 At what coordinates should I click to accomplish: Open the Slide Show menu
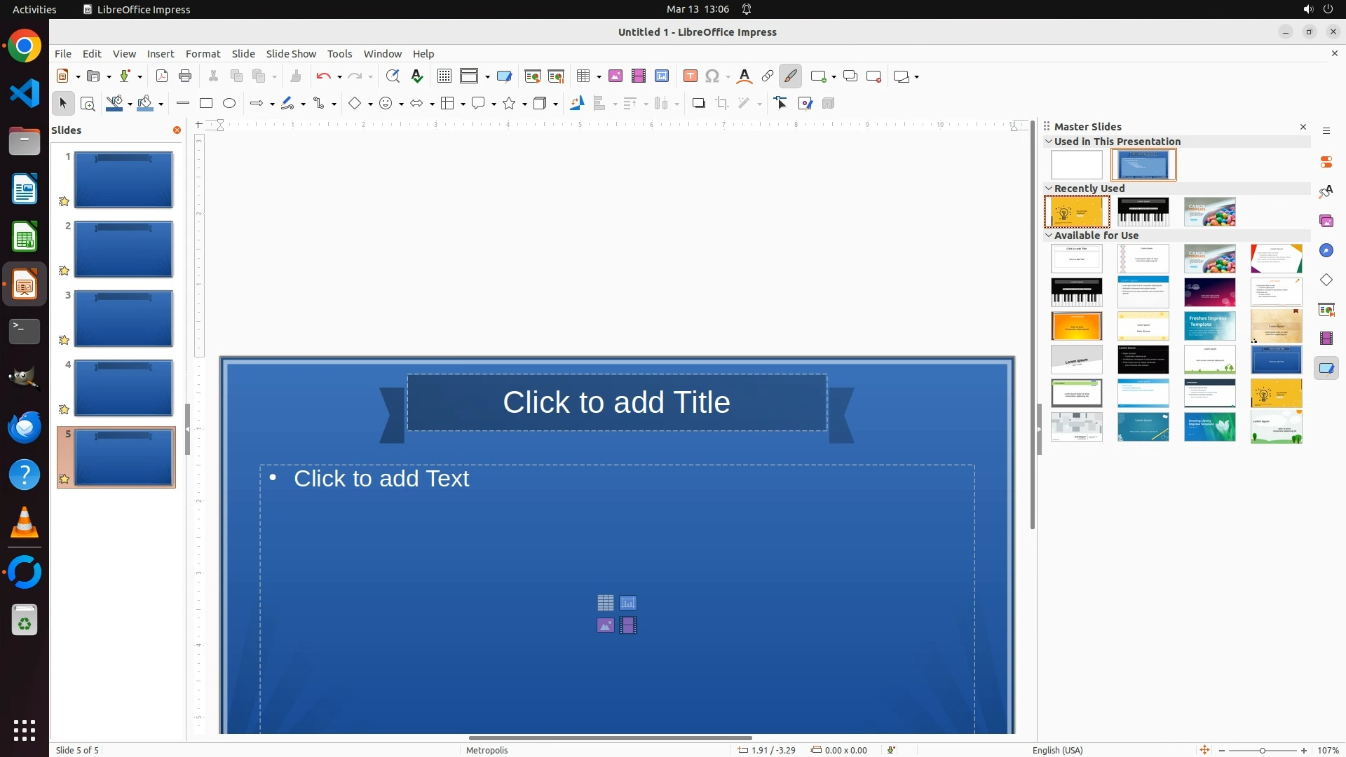291,54
